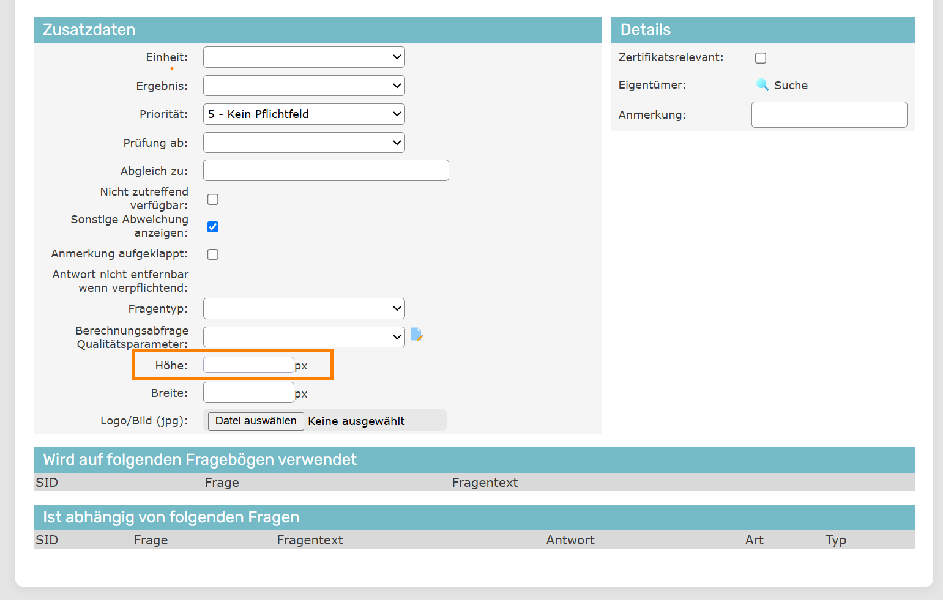Enable the Zertifikatsrelevant checkbox
943x600 pixels.
coord(761,58)
